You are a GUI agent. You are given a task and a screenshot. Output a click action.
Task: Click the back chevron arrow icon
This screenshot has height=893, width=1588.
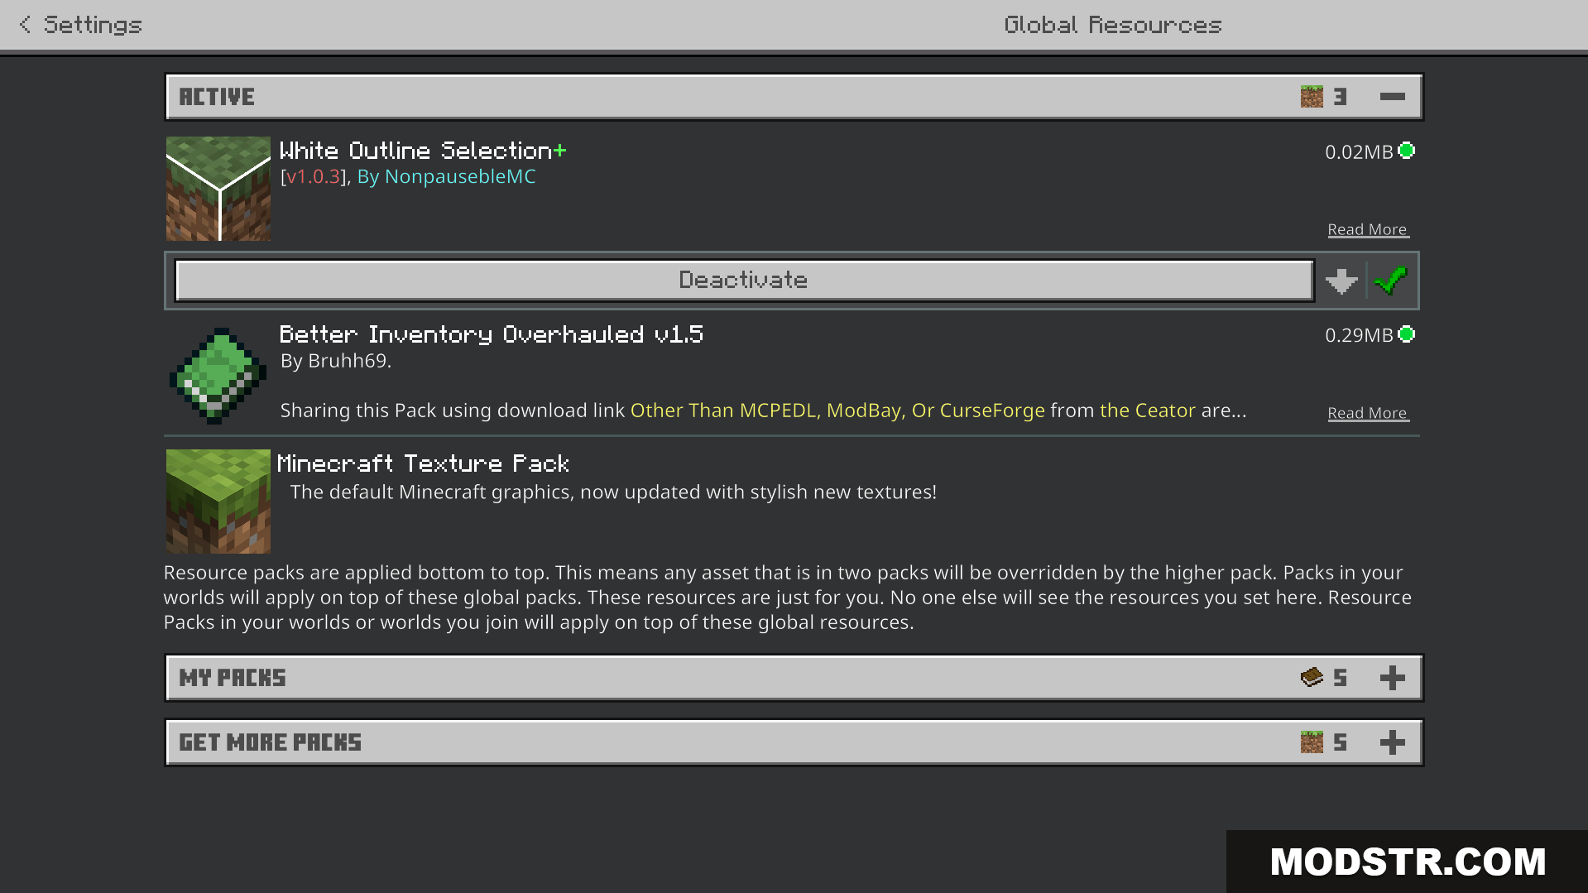pyautogui.click(x=26, y=25)
